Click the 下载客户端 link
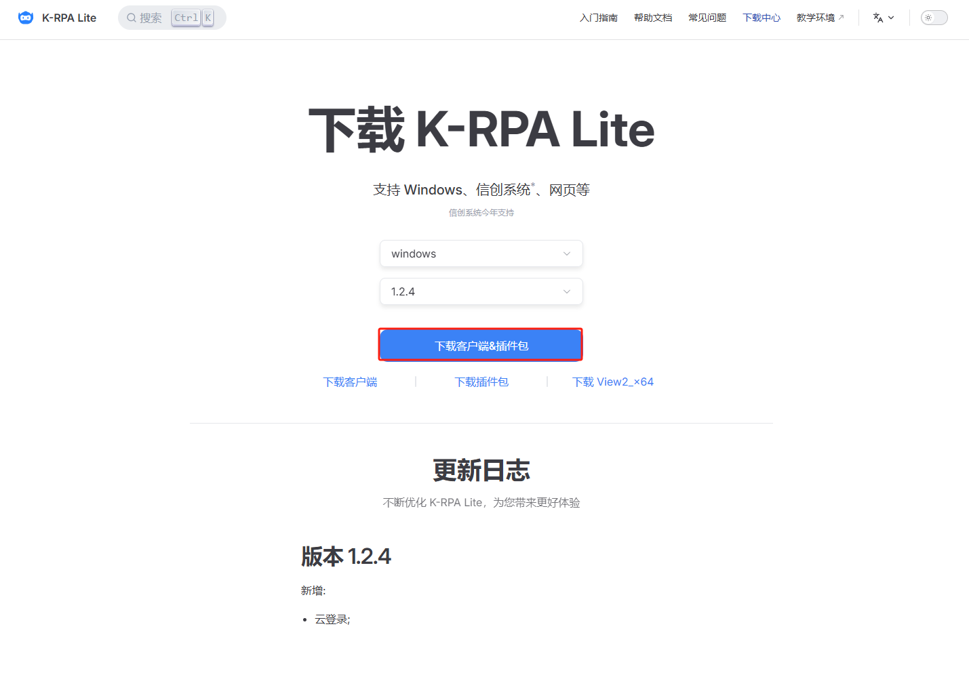This screenshot has height=696, width=969. coord(350,382)
